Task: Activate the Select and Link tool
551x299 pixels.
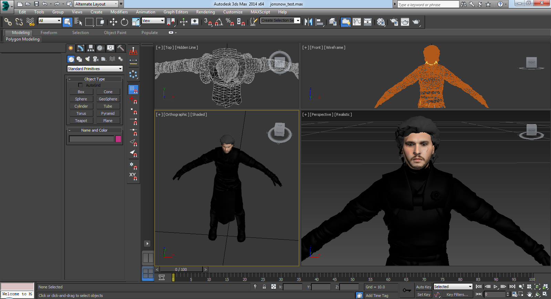Action: click(8, 22)
